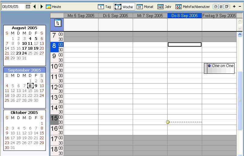Click the September 2005 mini calendar title

point(24,70)
